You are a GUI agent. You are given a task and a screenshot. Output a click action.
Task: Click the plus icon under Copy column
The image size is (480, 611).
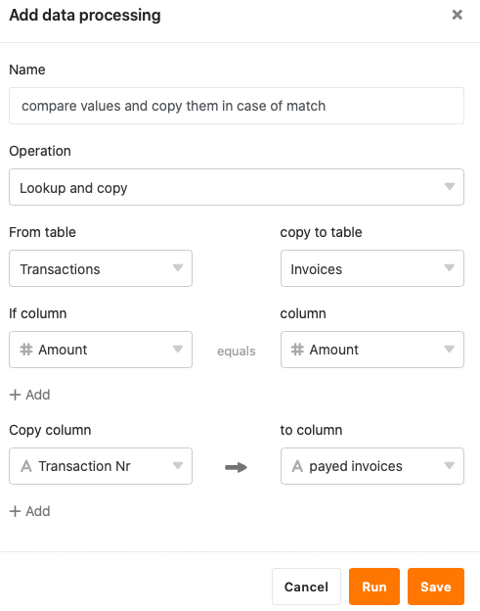pyautogui.click(x=15, y=511)
